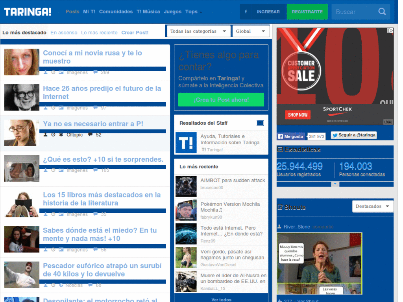Click the clock icon under Ya no es necesario
Image resolution: width=403 pixels, height=302 pixels.
(x=53, y=134)
